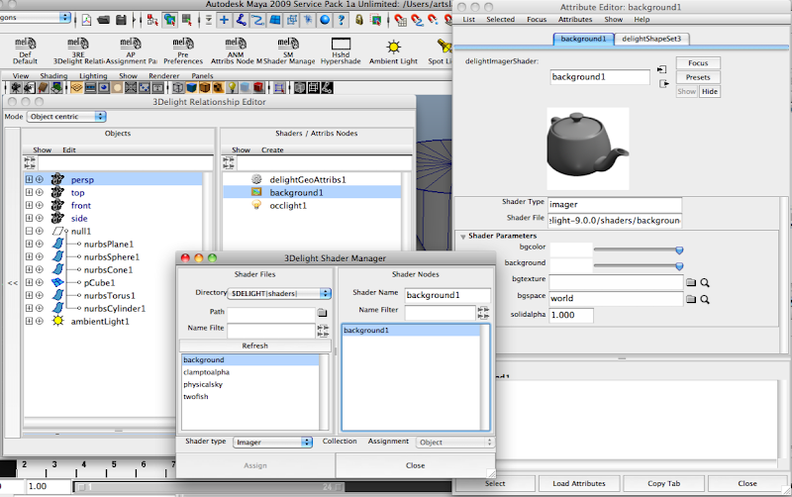Toggle smooth shade blue cube in viewport toolbar
The width and height of the screenshot is (792, 497).
tap(191, 87)
